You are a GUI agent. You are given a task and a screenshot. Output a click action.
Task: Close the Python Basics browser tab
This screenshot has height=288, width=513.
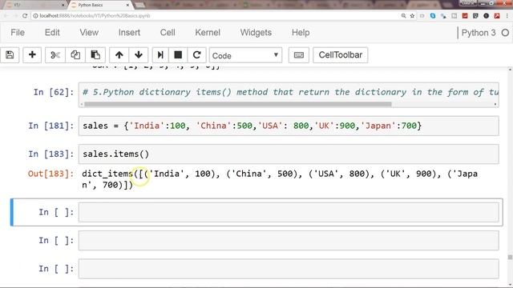click(127, 5)
